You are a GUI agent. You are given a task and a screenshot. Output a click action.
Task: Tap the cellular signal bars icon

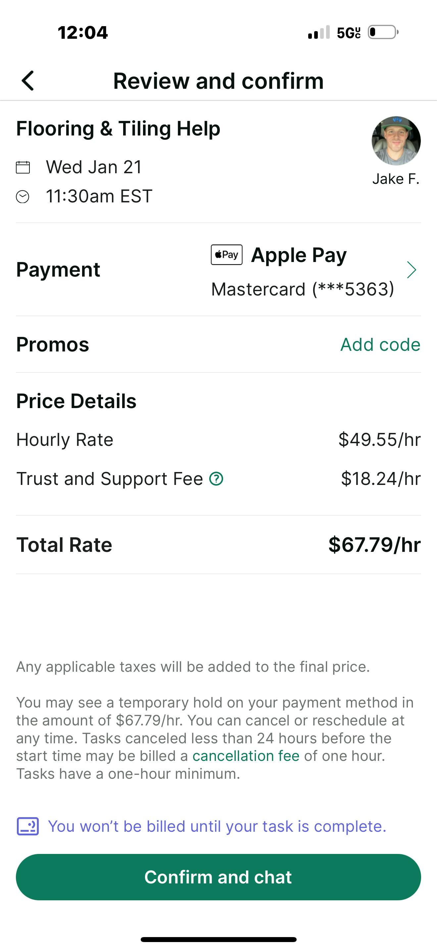point(319,32)
